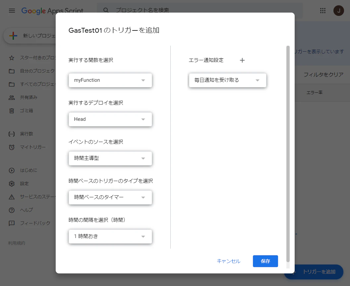Image resolution: width=350 pixels, height=286 pixels.
Task: Click the エラー率 column header
Action: [x=314, y=92]
